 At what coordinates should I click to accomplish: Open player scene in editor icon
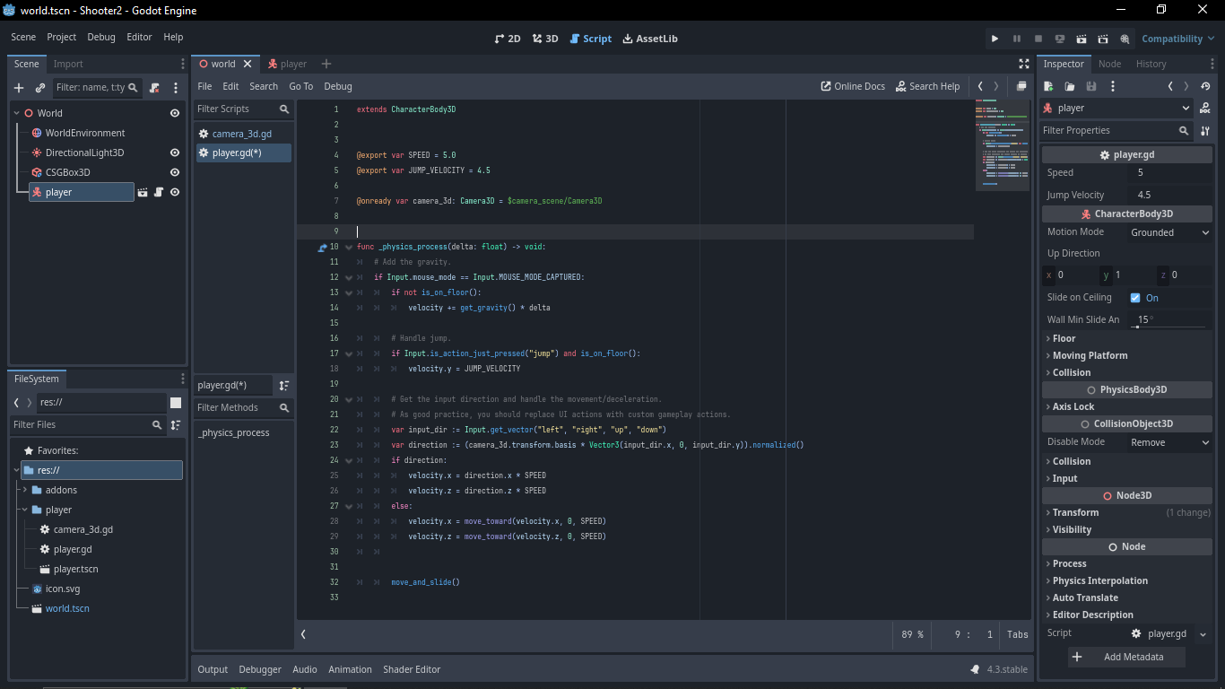point(143,192)
